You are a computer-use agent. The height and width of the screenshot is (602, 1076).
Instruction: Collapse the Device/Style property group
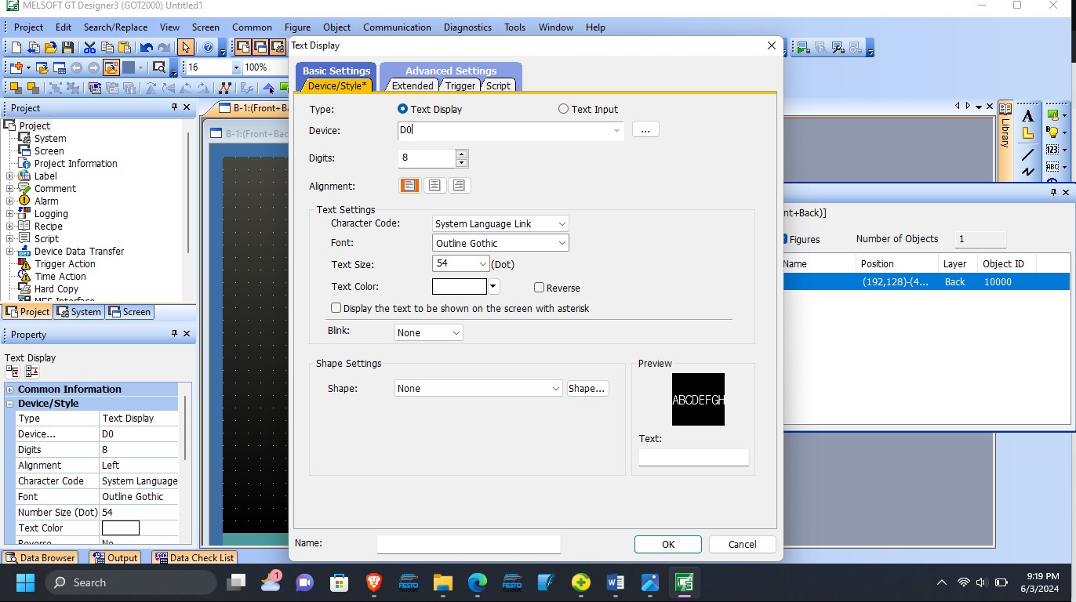pyautogui.click(x=9, y=404)
